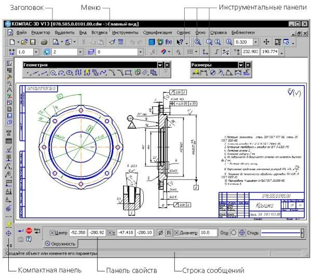
Task: Open the Редактор menu
Action: pos(40,33)
